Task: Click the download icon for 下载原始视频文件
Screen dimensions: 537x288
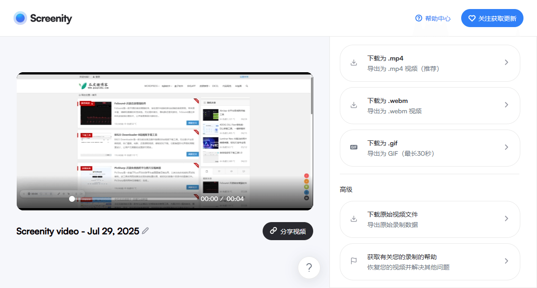Action: pyautogui.click(x=354, y=219)
